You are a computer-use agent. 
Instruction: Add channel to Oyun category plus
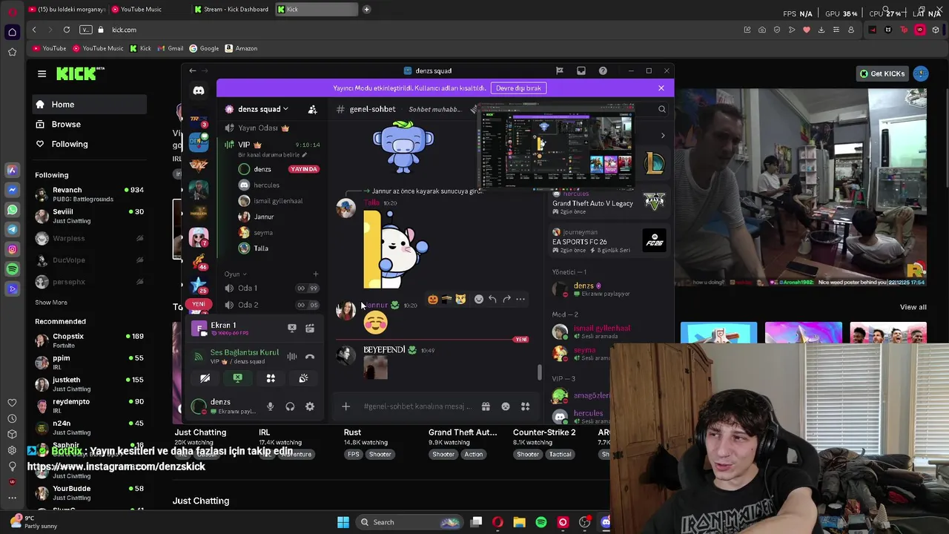point(315,274)
